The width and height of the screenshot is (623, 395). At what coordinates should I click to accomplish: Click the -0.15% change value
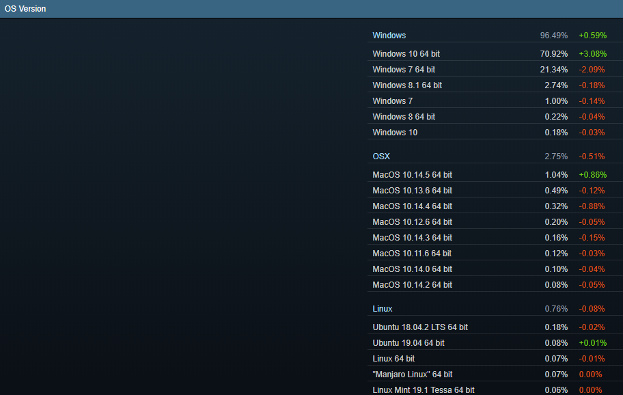click(x=592, y=237)
